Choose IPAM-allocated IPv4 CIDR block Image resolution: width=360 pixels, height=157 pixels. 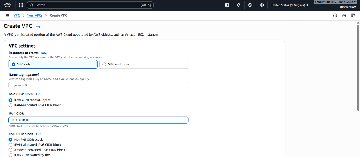click(11, 105)
